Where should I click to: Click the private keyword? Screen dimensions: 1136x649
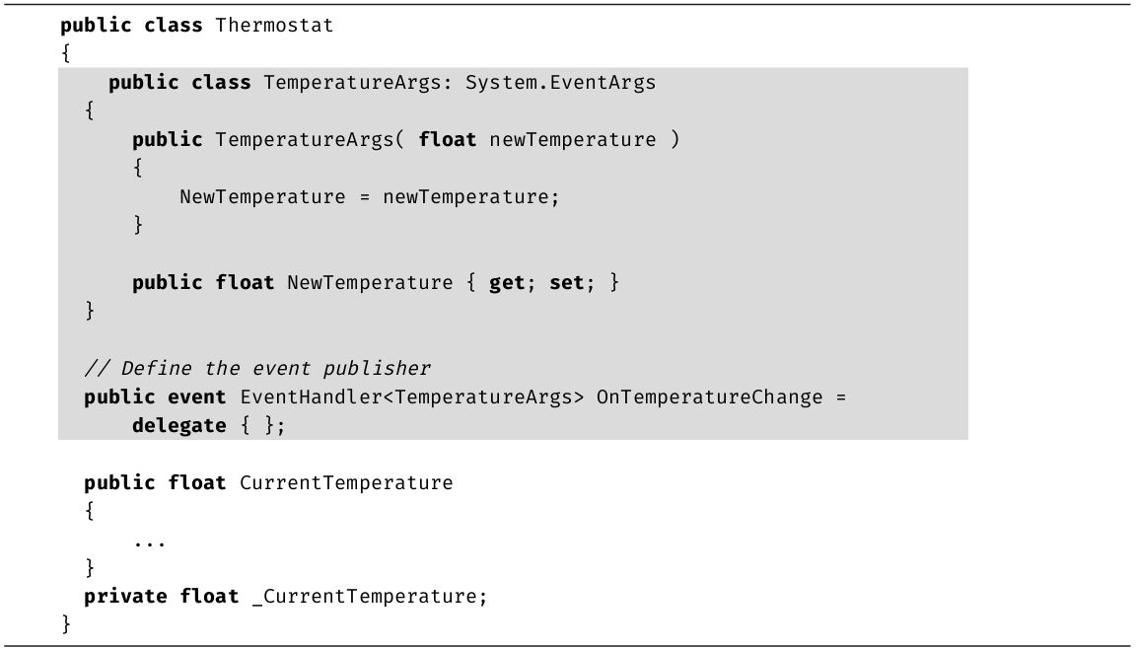click(x=125, y=597)
